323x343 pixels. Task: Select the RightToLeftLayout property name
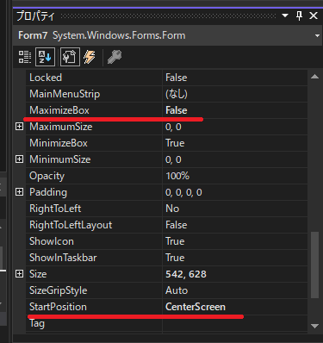tap(71, 225)
